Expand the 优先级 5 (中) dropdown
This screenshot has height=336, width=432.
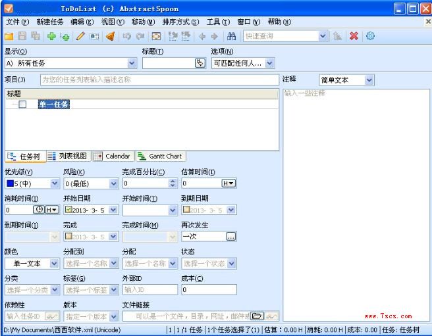55,183
